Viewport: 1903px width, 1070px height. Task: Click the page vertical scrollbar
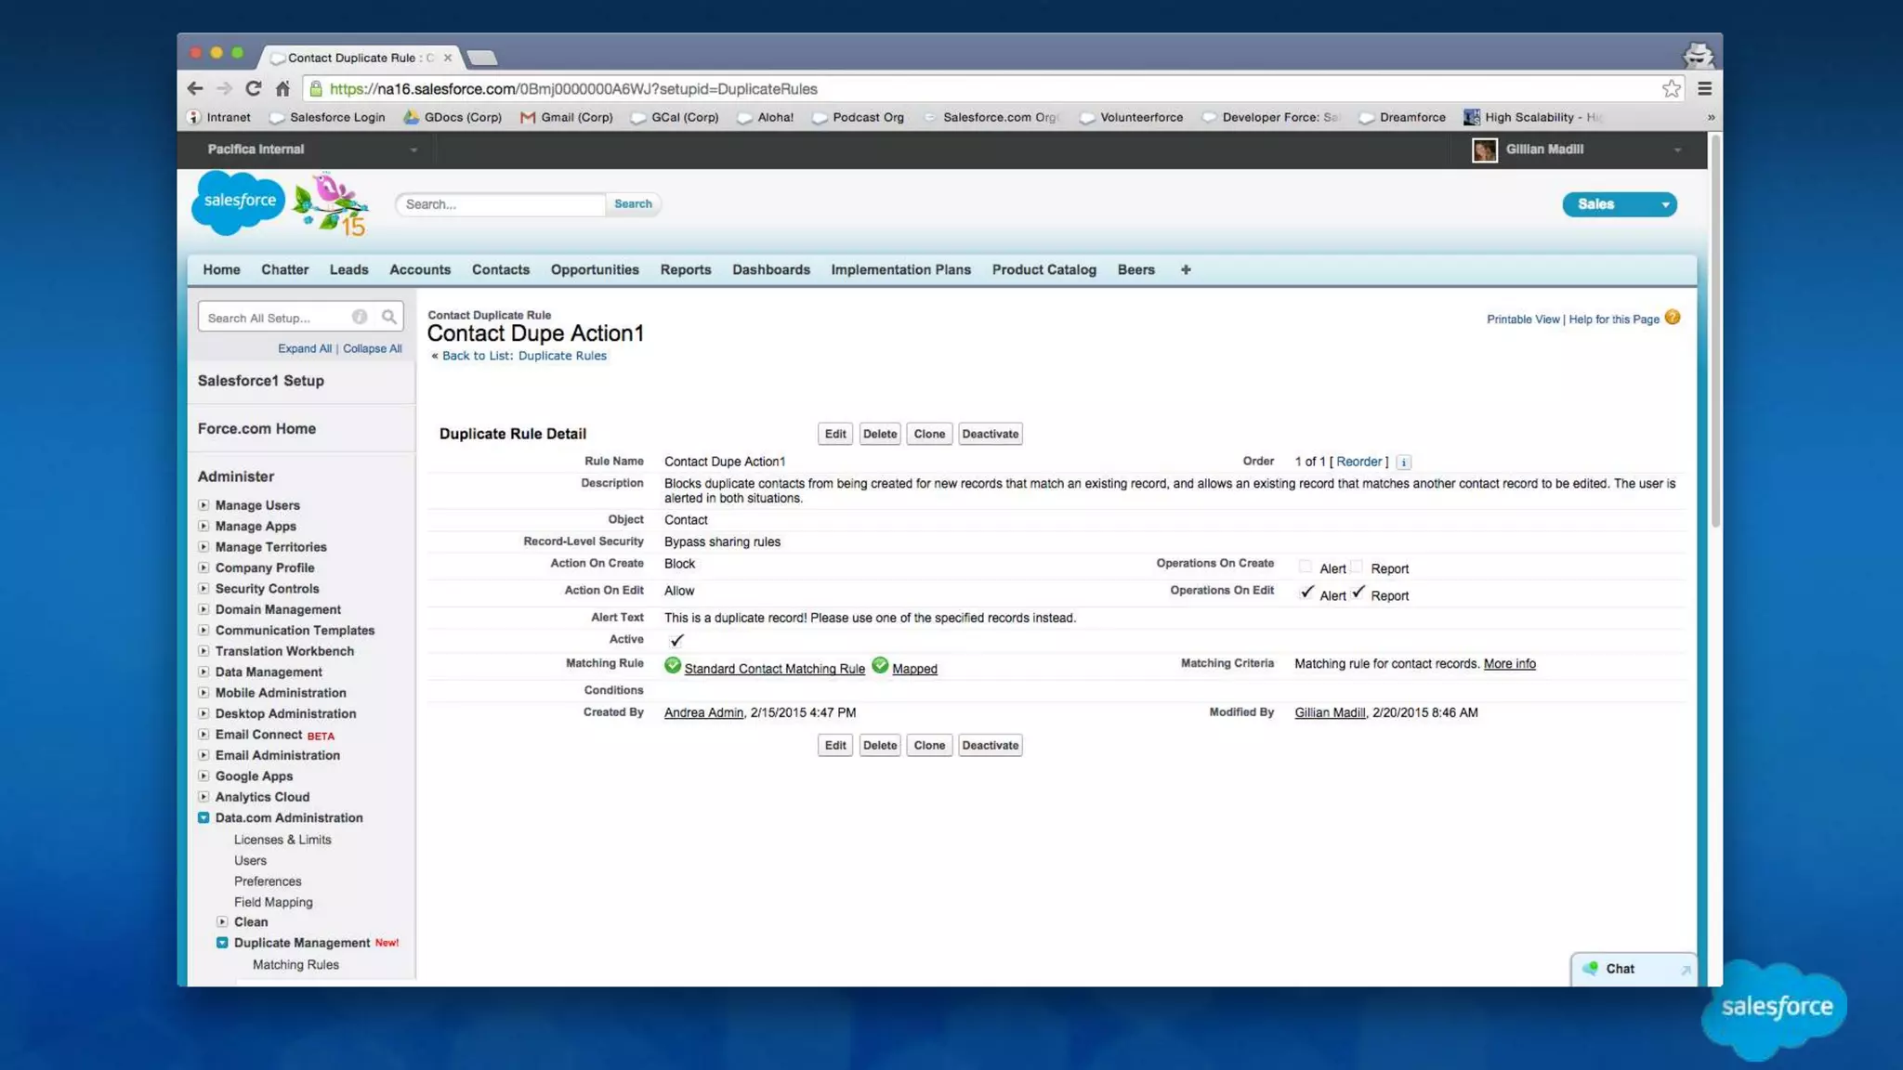pos(1715,332)
